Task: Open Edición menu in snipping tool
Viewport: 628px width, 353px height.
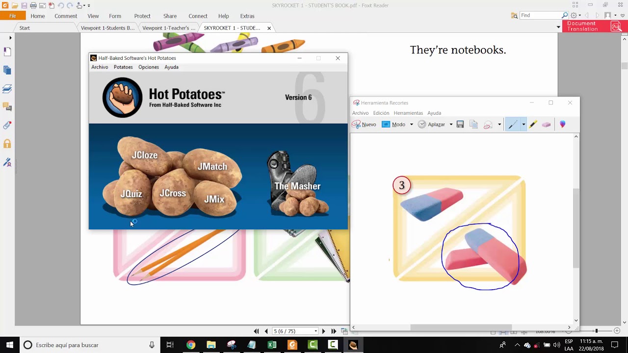Action: point(381,113)
